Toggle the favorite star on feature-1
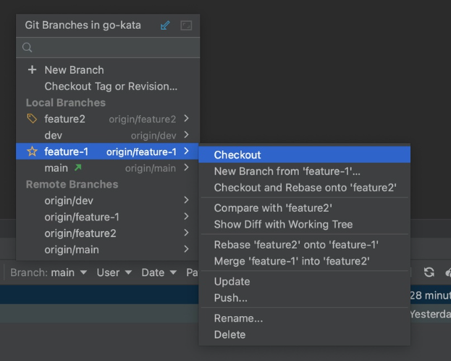Screen dimensions: 451x361 32,152
